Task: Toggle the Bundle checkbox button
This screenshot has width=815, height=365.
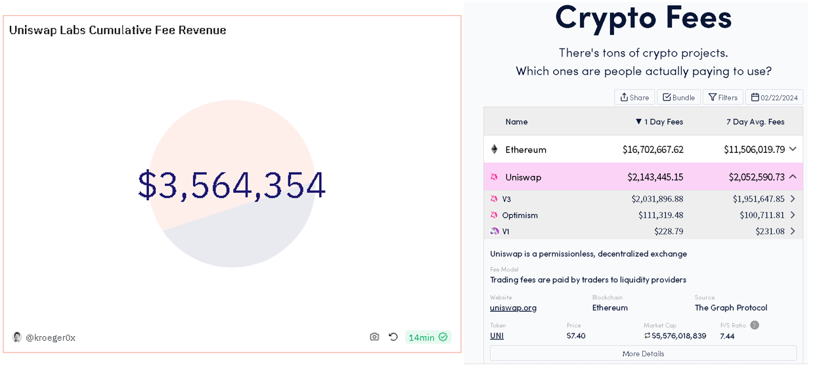Action: point(678,97)
